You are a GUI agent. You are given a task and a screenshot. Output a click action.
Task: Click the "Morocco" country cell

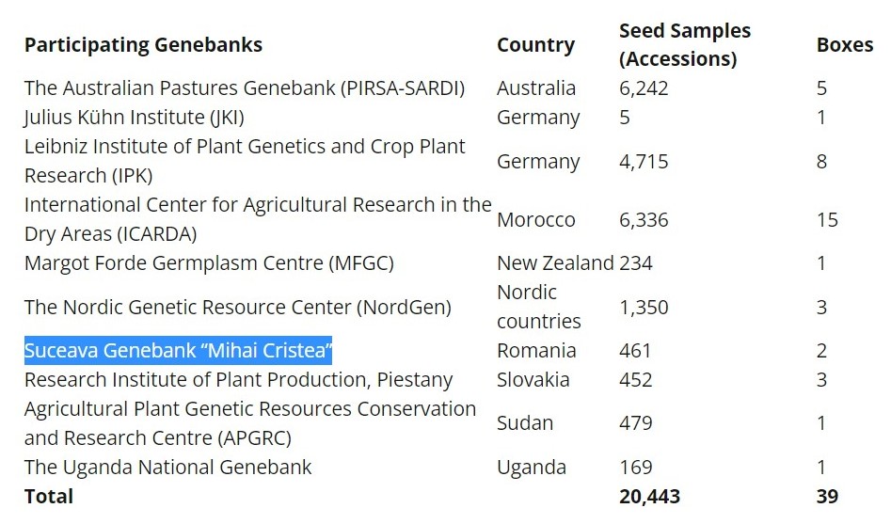point(535,220)
